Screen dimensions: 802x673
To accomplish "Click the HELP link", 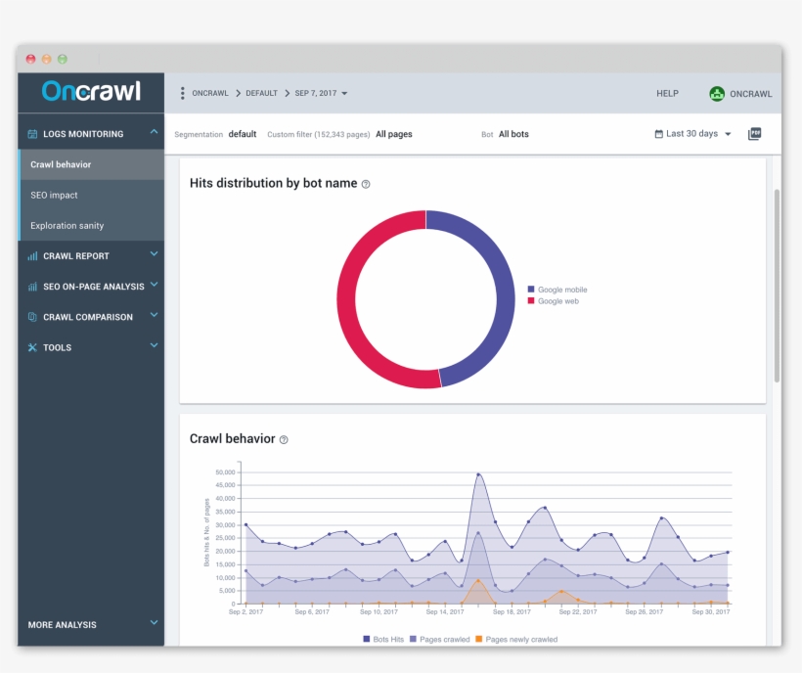I will click(667, 94).
